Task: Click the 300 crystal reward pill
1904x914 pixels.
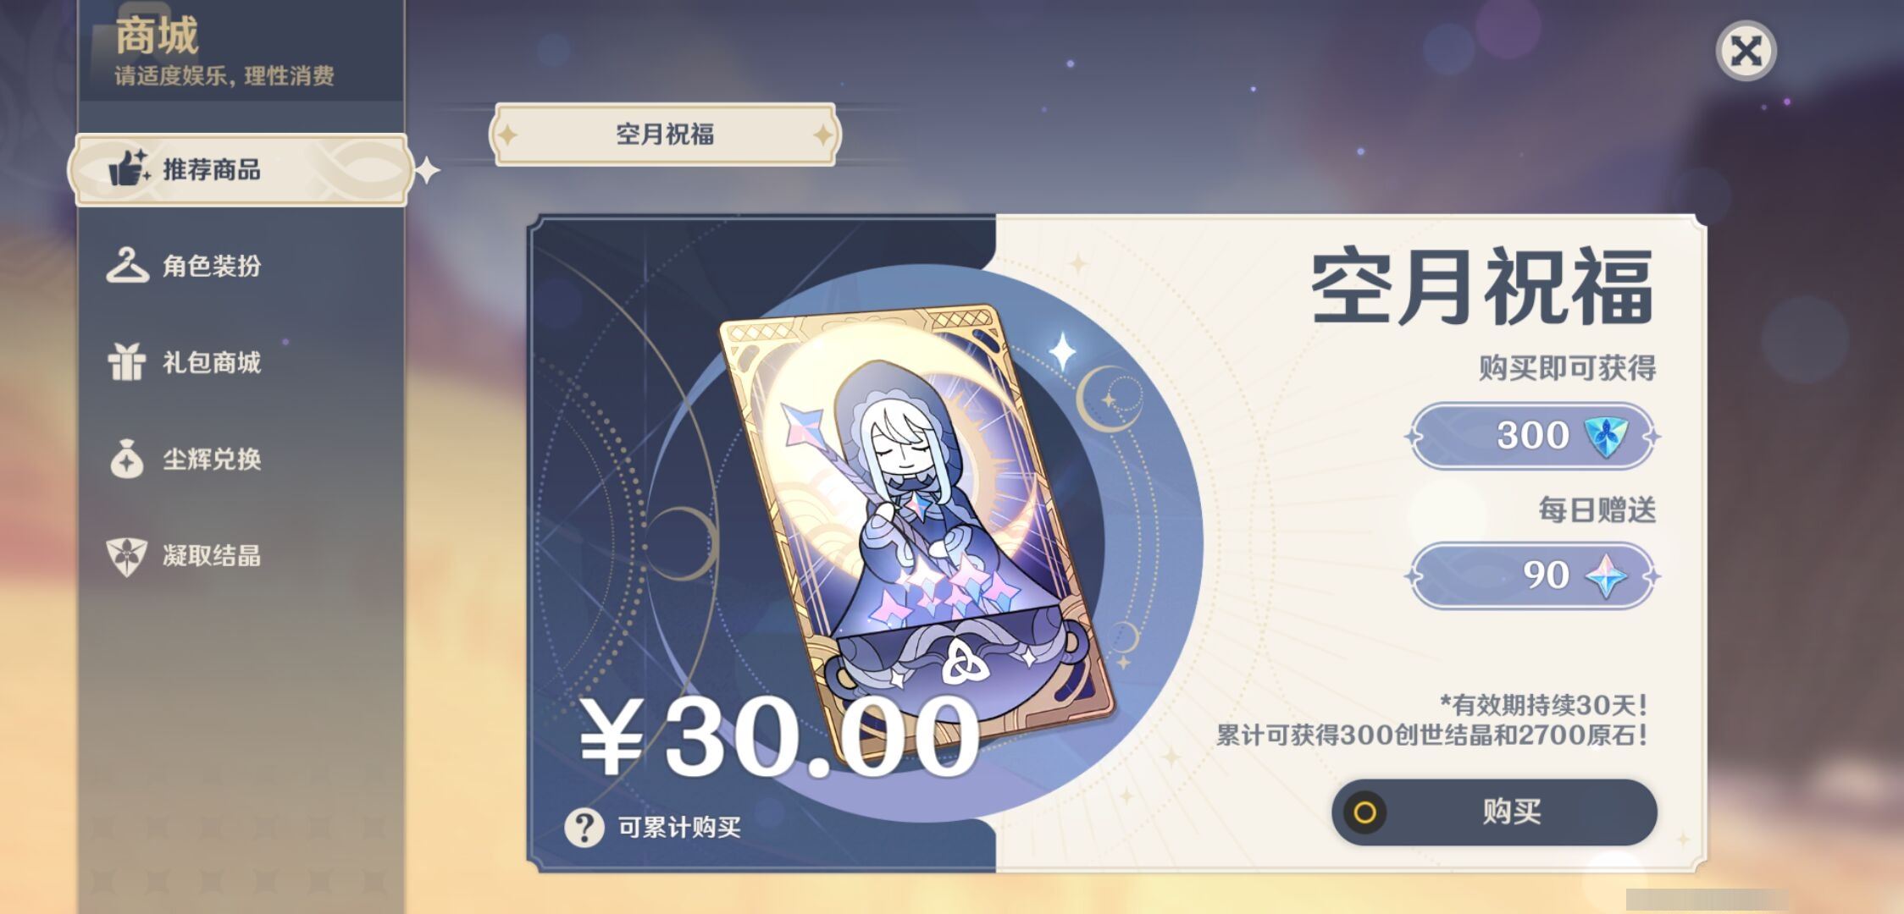Action: [1532, 436]
